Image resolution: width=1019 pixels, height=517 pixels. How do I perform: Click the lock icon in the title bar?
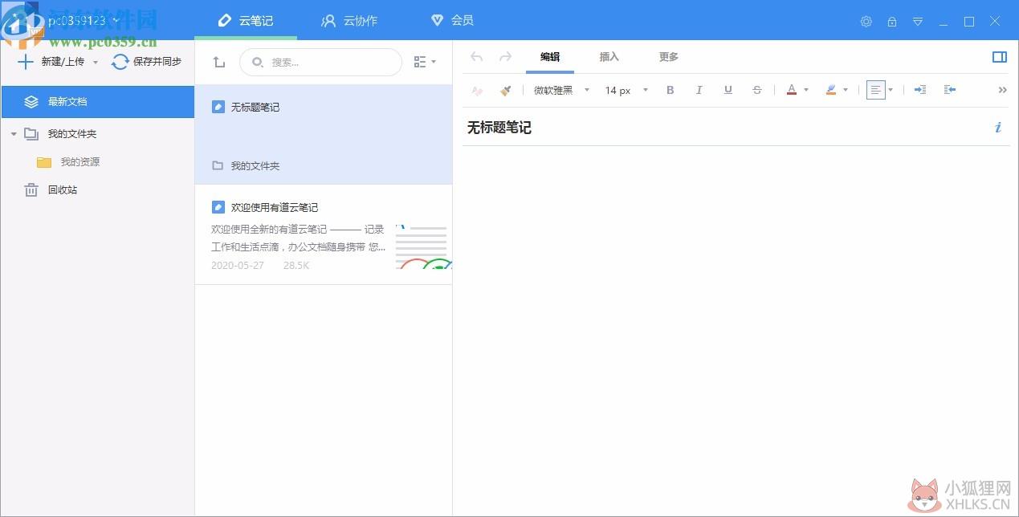tap(891, 22)
